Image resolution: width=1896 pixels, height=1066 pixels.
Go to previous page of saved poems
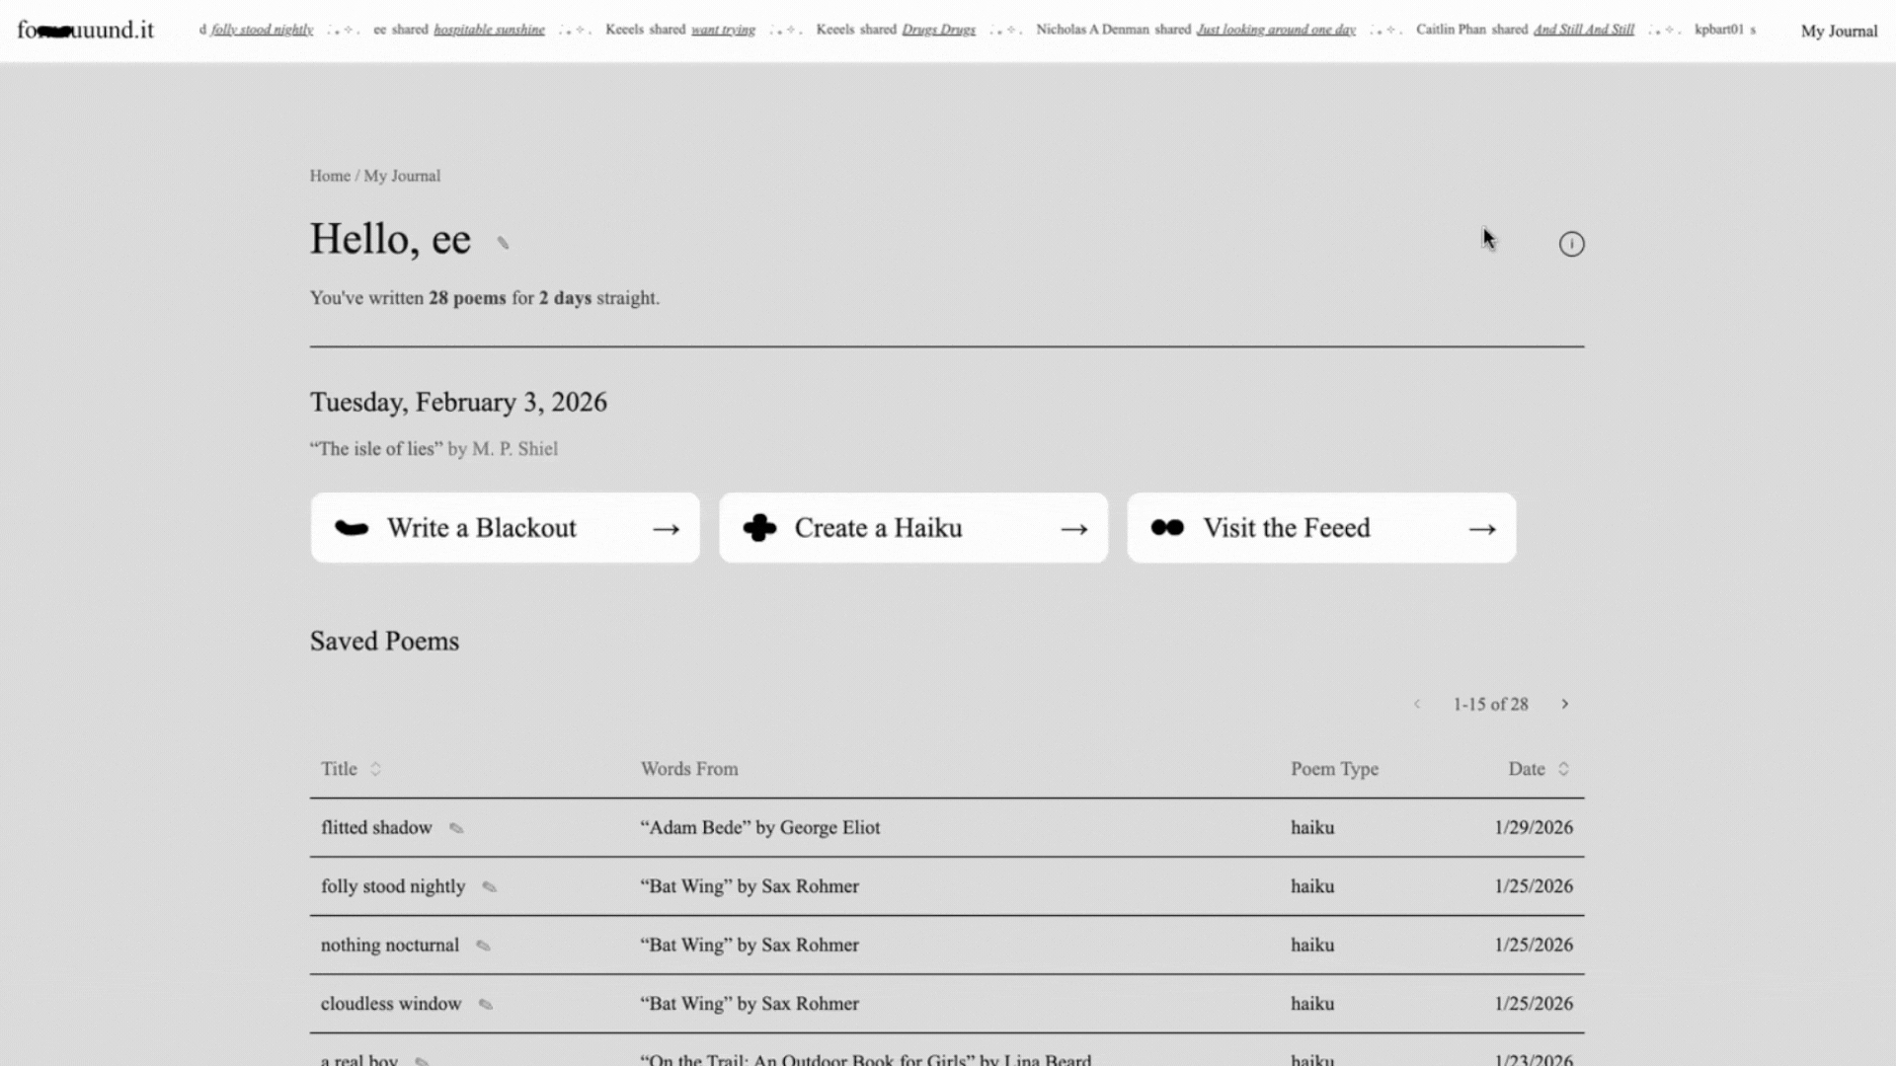1417,704
